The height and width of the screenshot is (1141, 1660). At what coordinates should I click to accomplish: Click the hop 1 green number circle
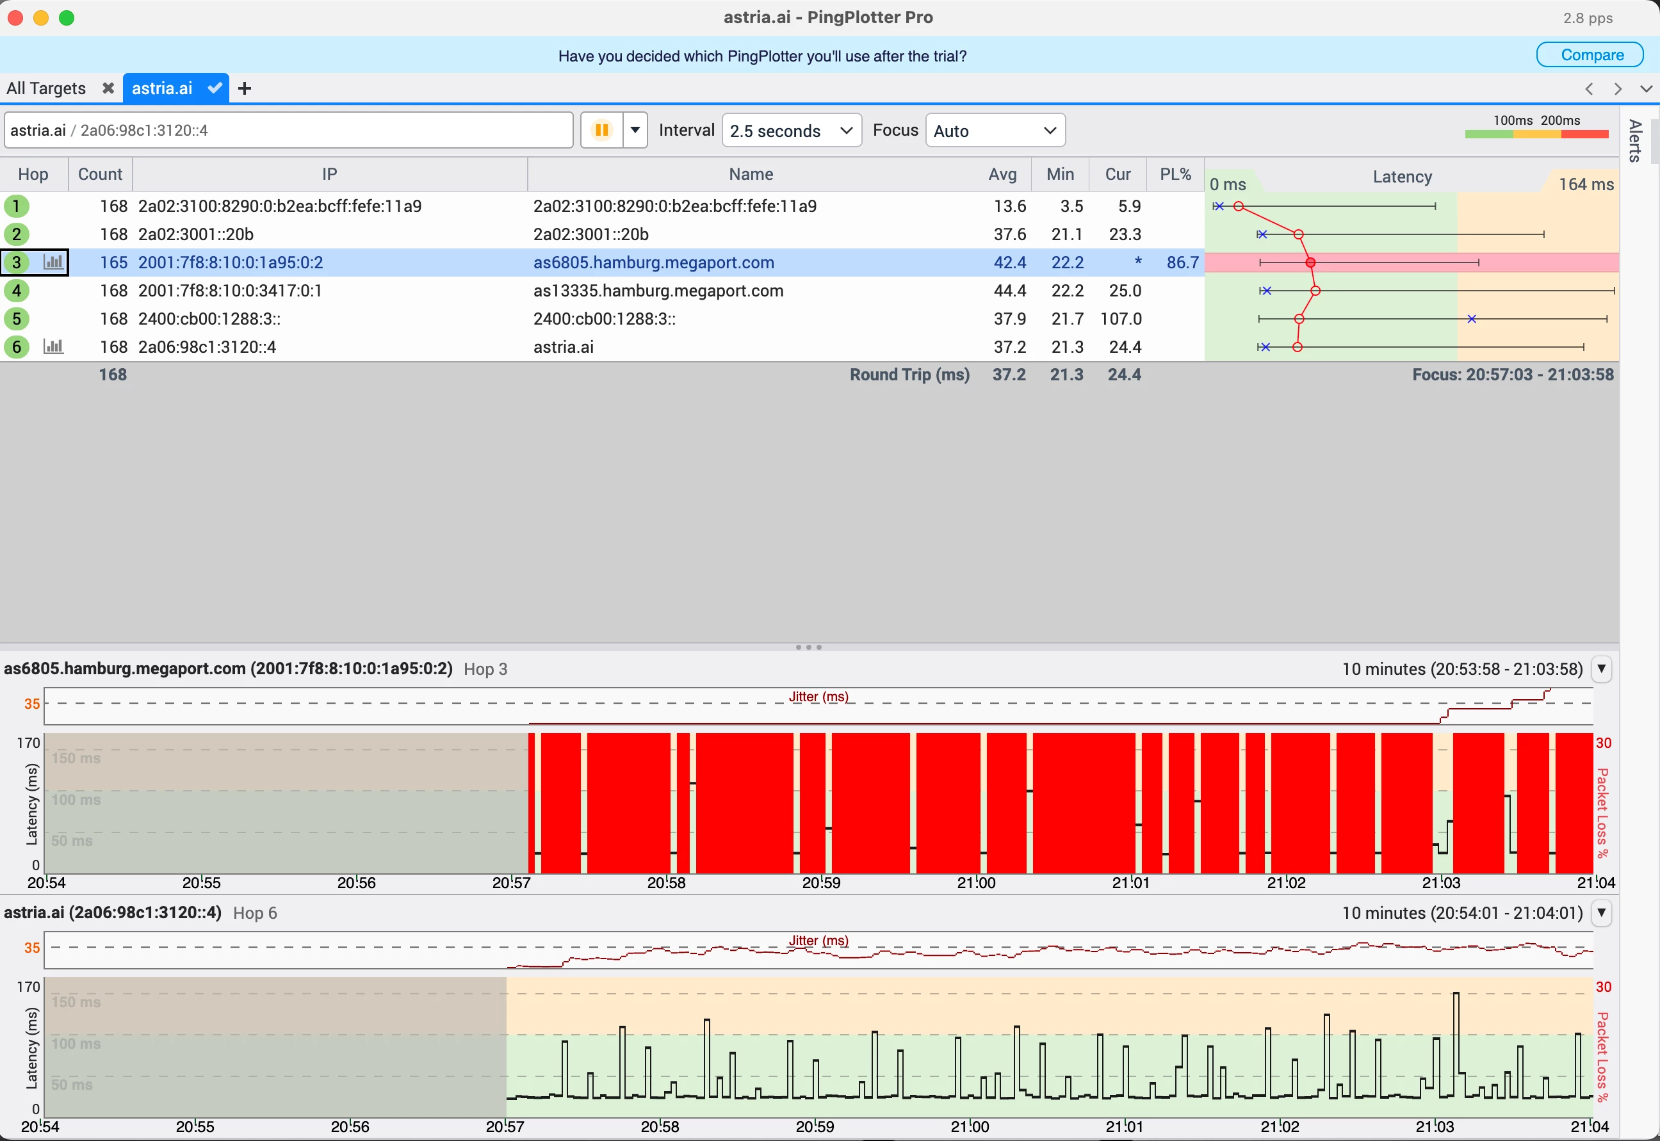coord(17,206)
